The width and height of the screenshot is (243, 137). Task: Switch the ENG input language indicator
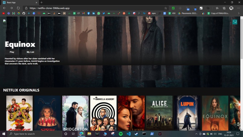(x=220, y=134)
